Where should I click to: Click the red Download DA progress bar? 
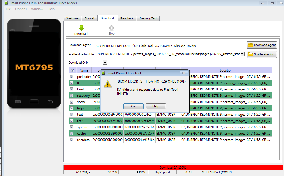tap(173, 167)
